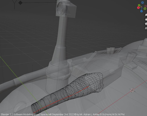
Task: Click the Pan view hand icon
Action: (146, 19)
